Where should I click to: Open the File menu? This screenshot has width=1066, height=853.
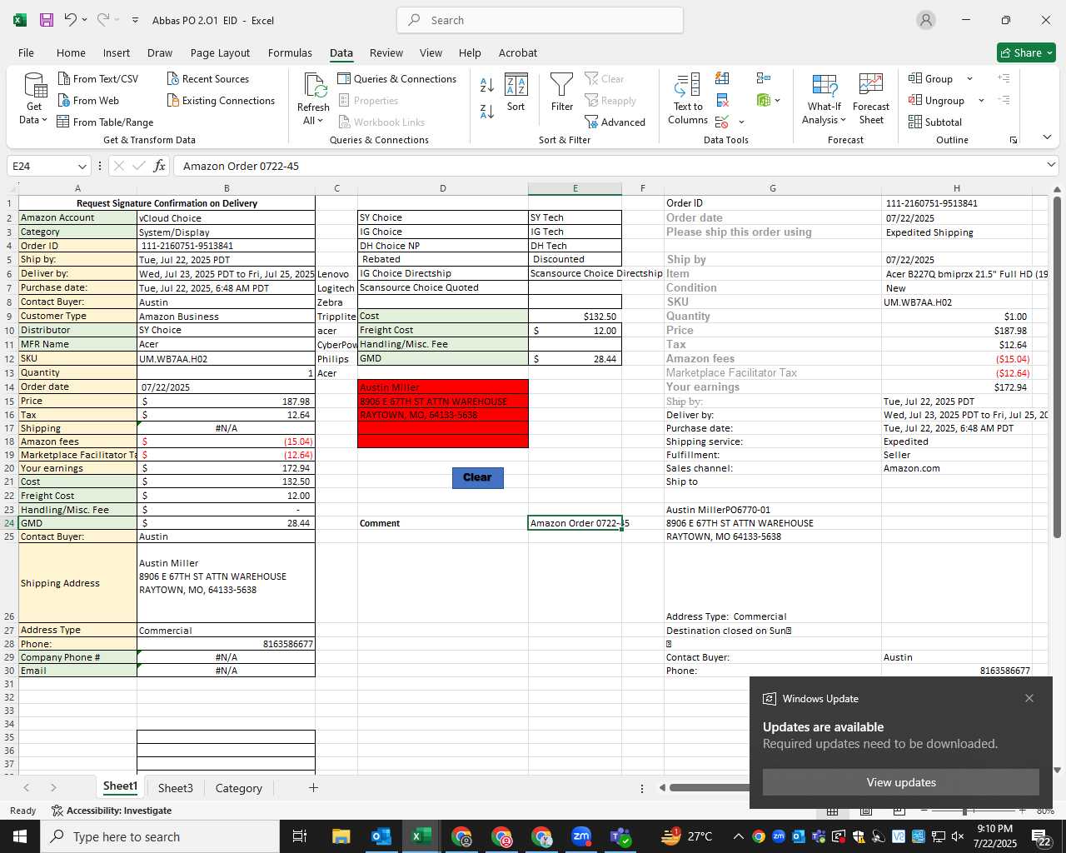(26, 52)
